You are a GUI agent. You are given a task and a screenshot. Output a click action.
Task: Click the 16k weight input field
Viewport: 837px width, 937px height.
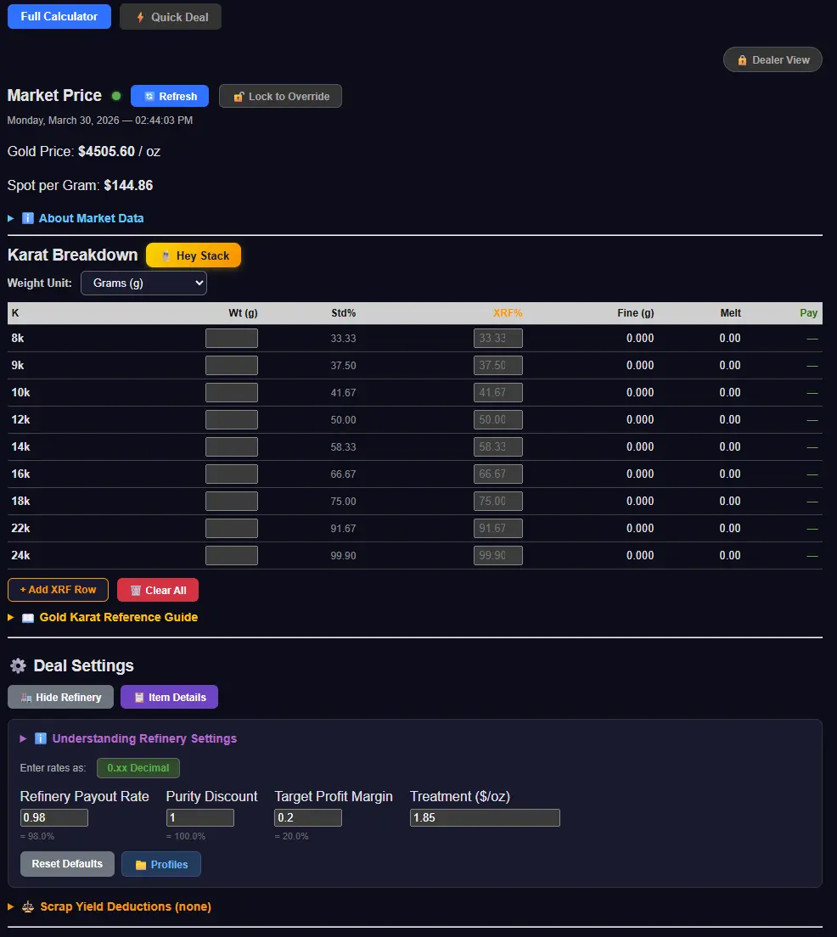point(232,474)
